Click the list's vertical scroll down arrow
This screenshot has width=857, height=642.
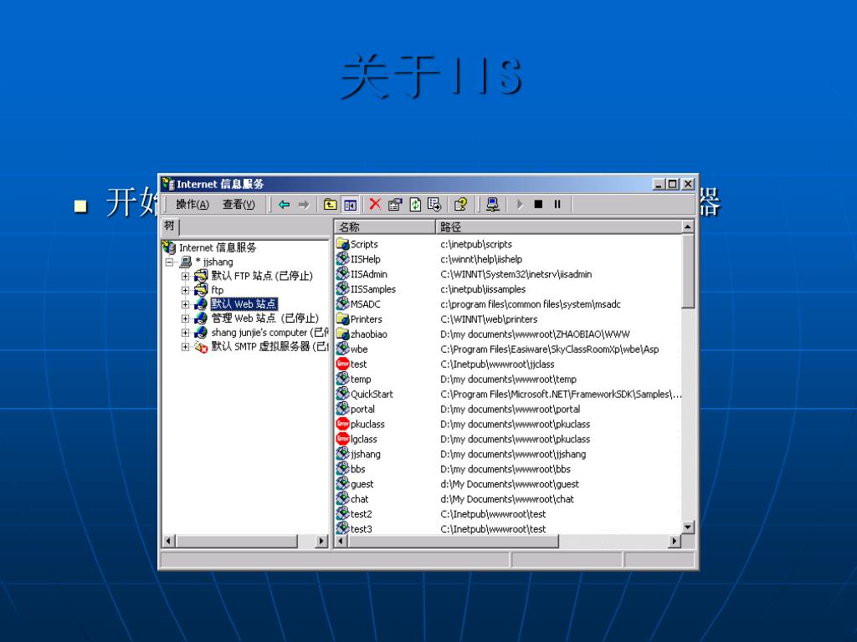(688, 527)
